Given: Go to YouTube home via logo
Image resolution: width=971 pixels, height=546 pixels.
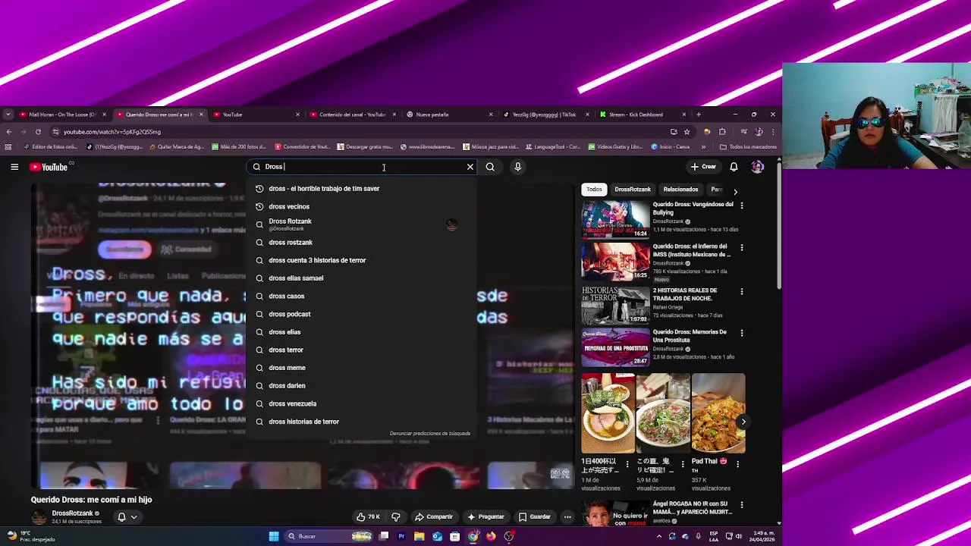Looking at the screenshot, I should [49, 167].
